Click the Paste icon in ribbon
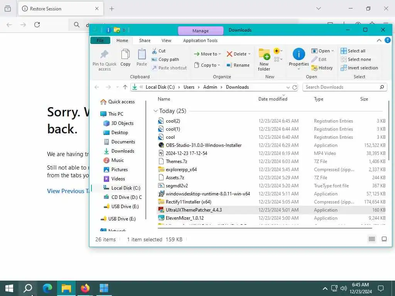The height and width of the screenshot is (296, 395). [x=142, y=58]
